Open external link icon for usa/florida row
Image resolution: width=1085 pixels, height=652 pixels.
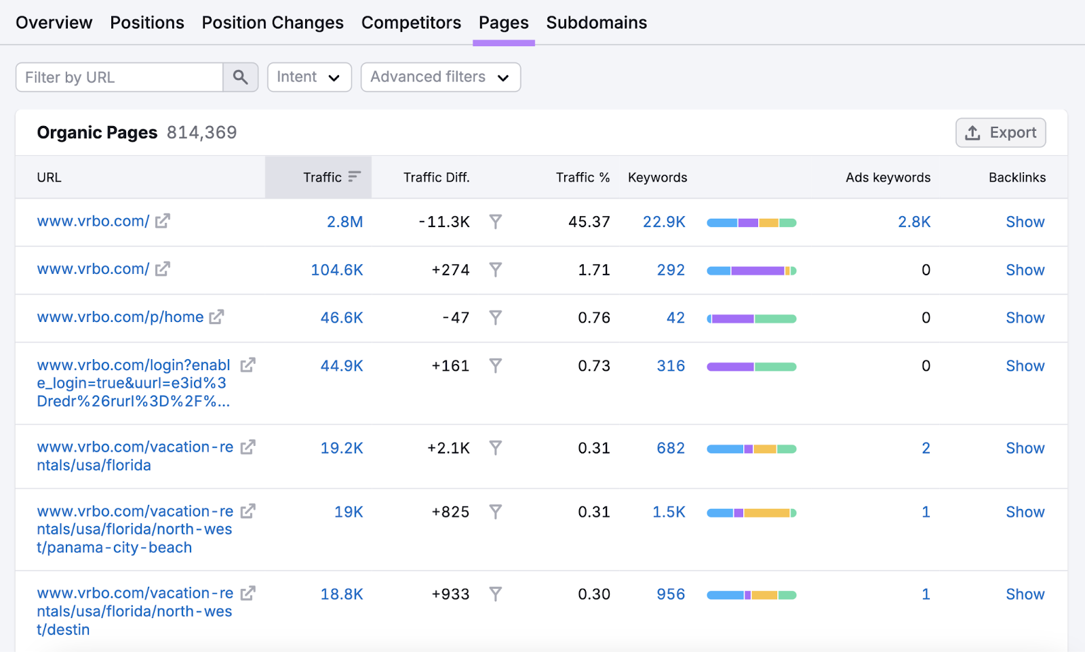[248, 447]
